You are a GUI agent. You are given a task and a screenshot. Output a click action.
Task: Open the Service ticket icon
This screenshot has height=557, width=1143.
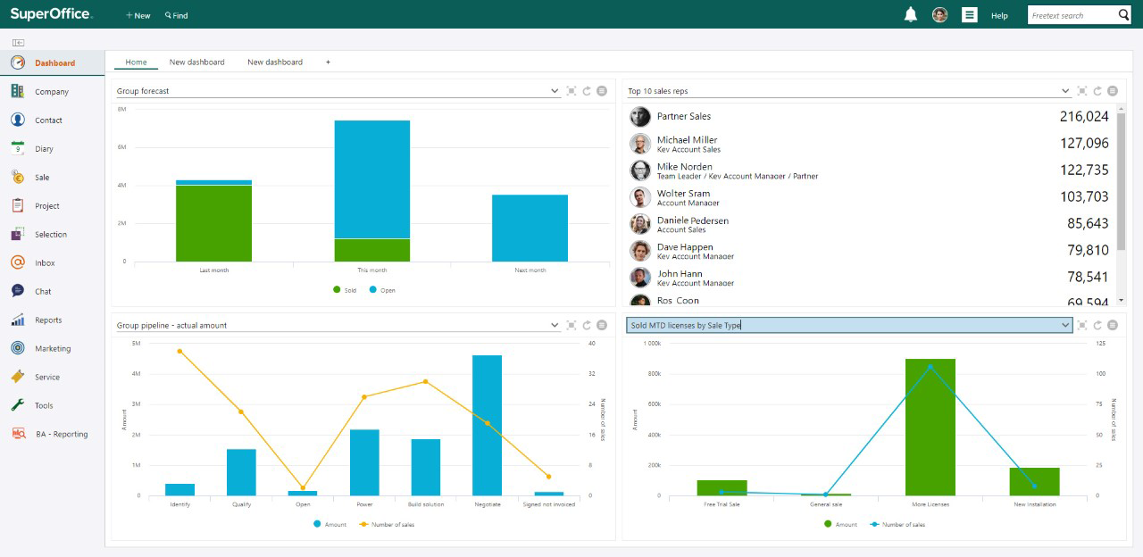point(18,377)
